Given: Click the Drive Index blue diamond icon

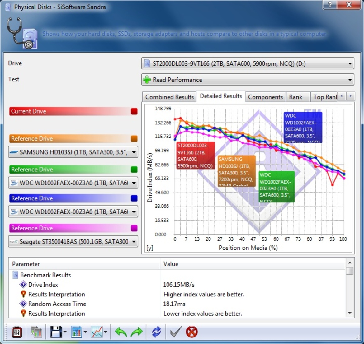Looking at the screenshot, I should (x=23, y=285).
